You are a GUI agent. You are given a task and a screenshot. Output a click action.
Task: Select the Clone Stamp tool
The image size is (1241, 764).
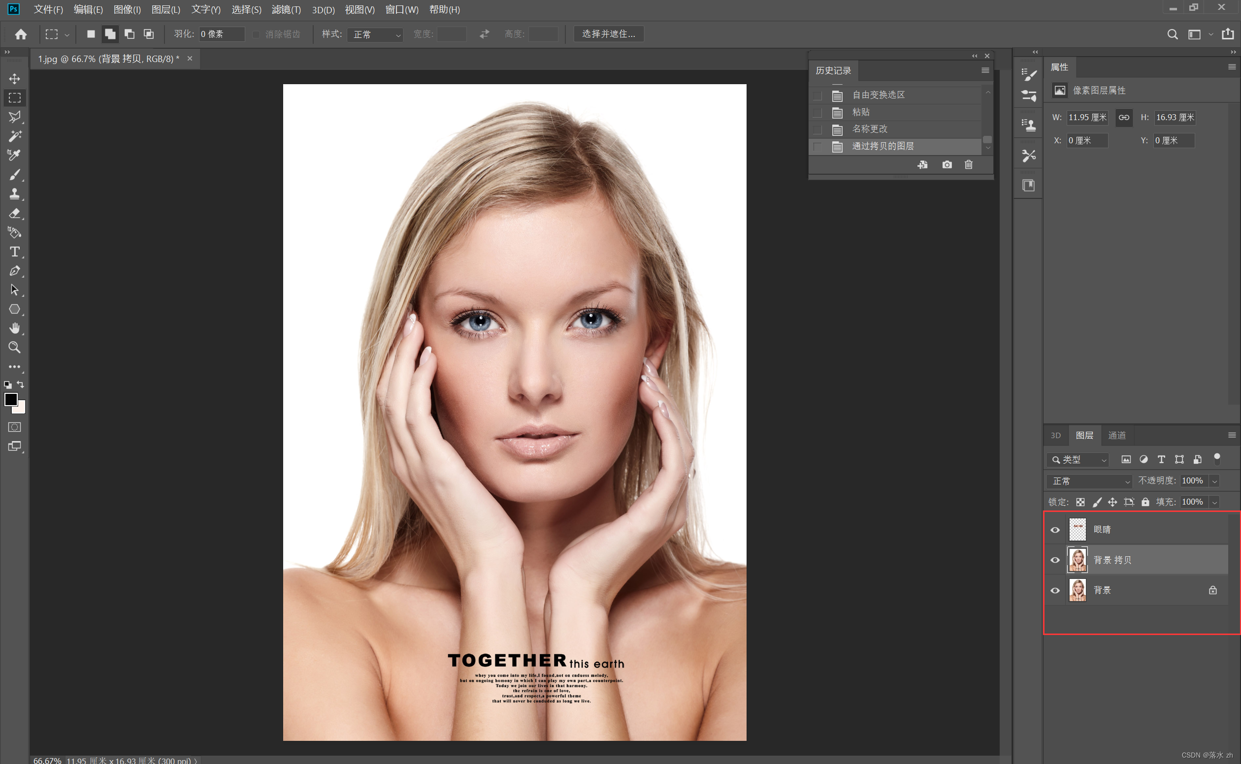pyautogui.click(x=14, y=193)
